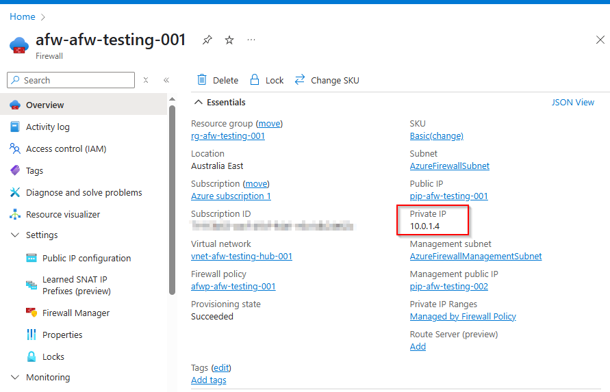Collapse the Settings menu group
This screenshot has height=392, width=610.
pyautogui.click(x=15, y=235)
